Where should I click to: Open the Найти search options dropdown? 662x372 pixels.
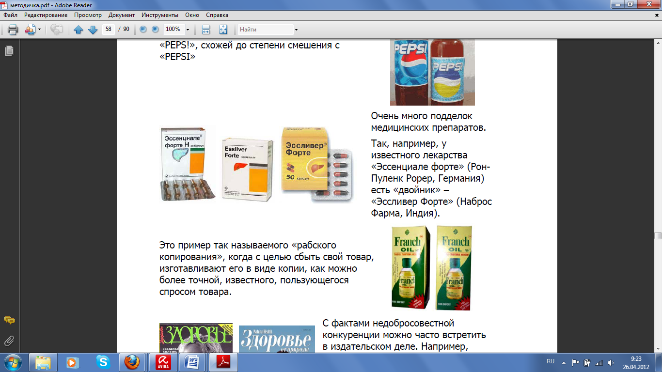coord(296,30)
